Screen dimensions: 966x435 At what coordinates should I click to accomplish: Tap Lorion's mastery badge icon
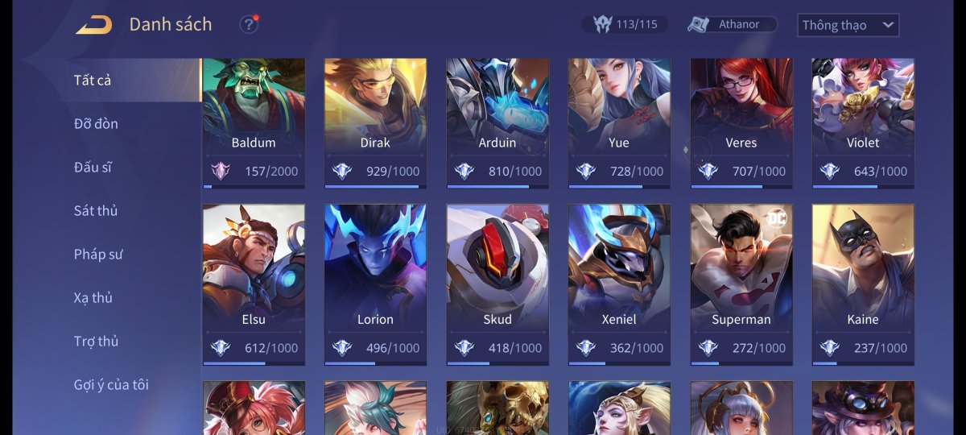342,348
